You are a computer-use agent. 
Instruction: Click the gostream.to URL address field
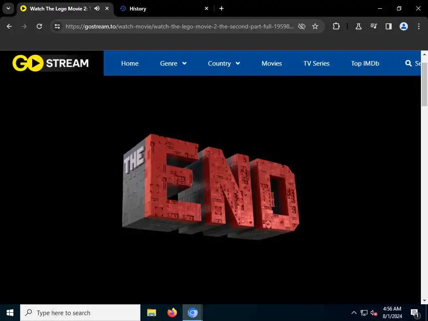[x=180, y=26]
